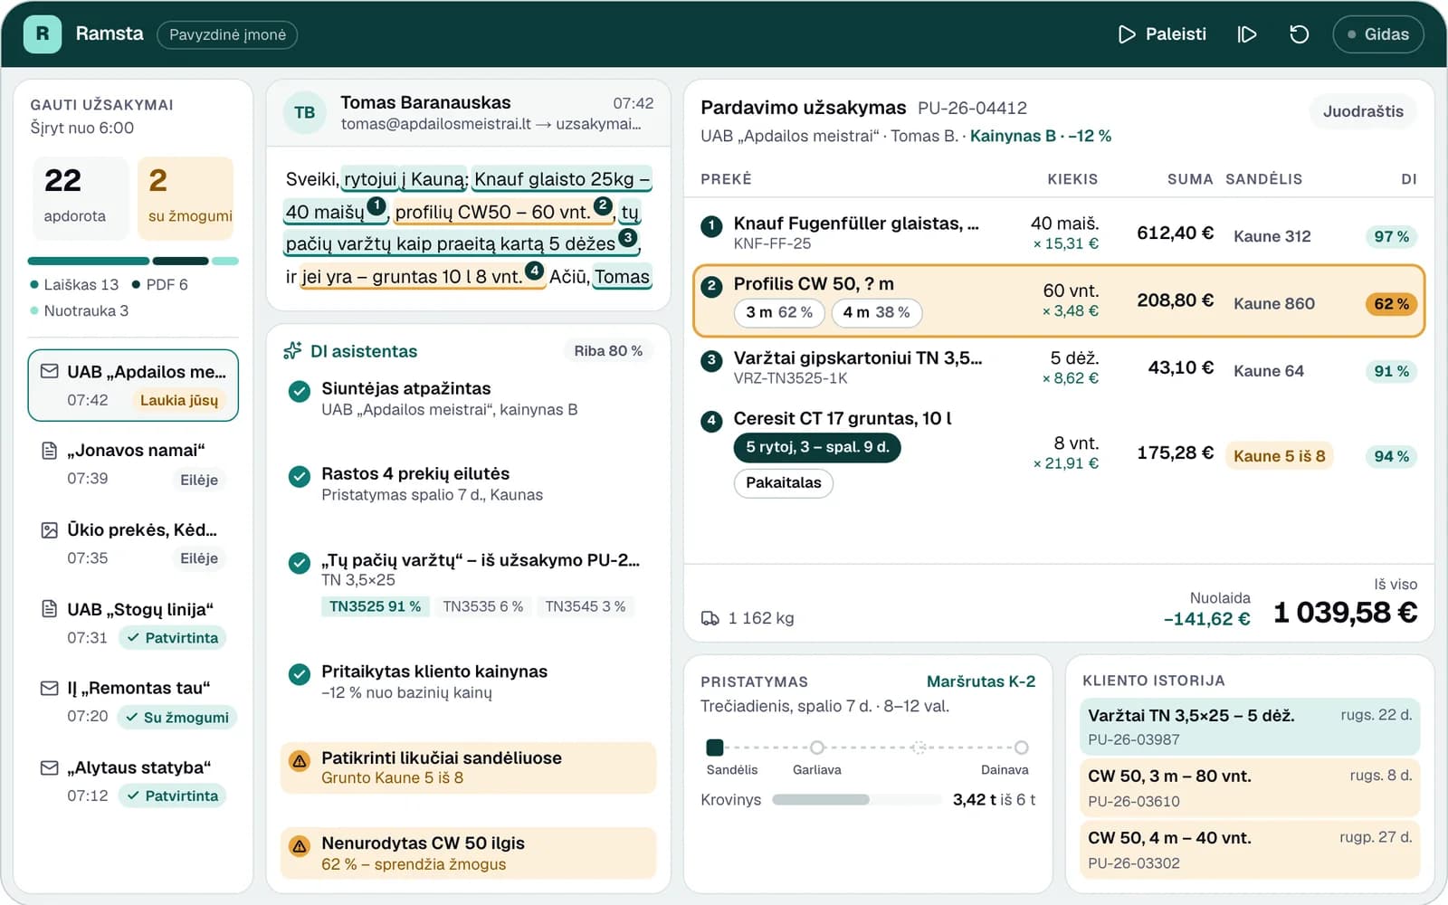1448x905 pixels.
Task: Click the Sandėlis start marker on route
Action: point(715,748)
